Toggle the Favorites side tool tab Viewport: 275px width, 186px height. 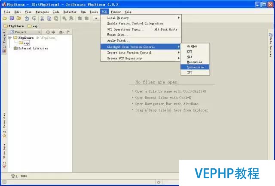pos(4,125)
